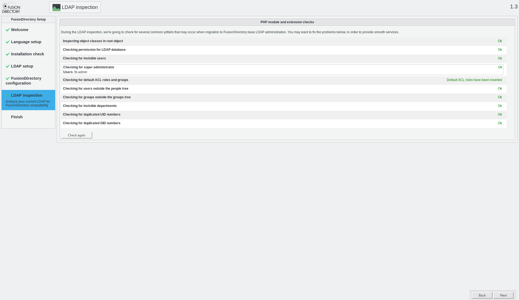Click the Back button
The height and width of the screenshot is (300, 519).
click(x=482, y=295)
